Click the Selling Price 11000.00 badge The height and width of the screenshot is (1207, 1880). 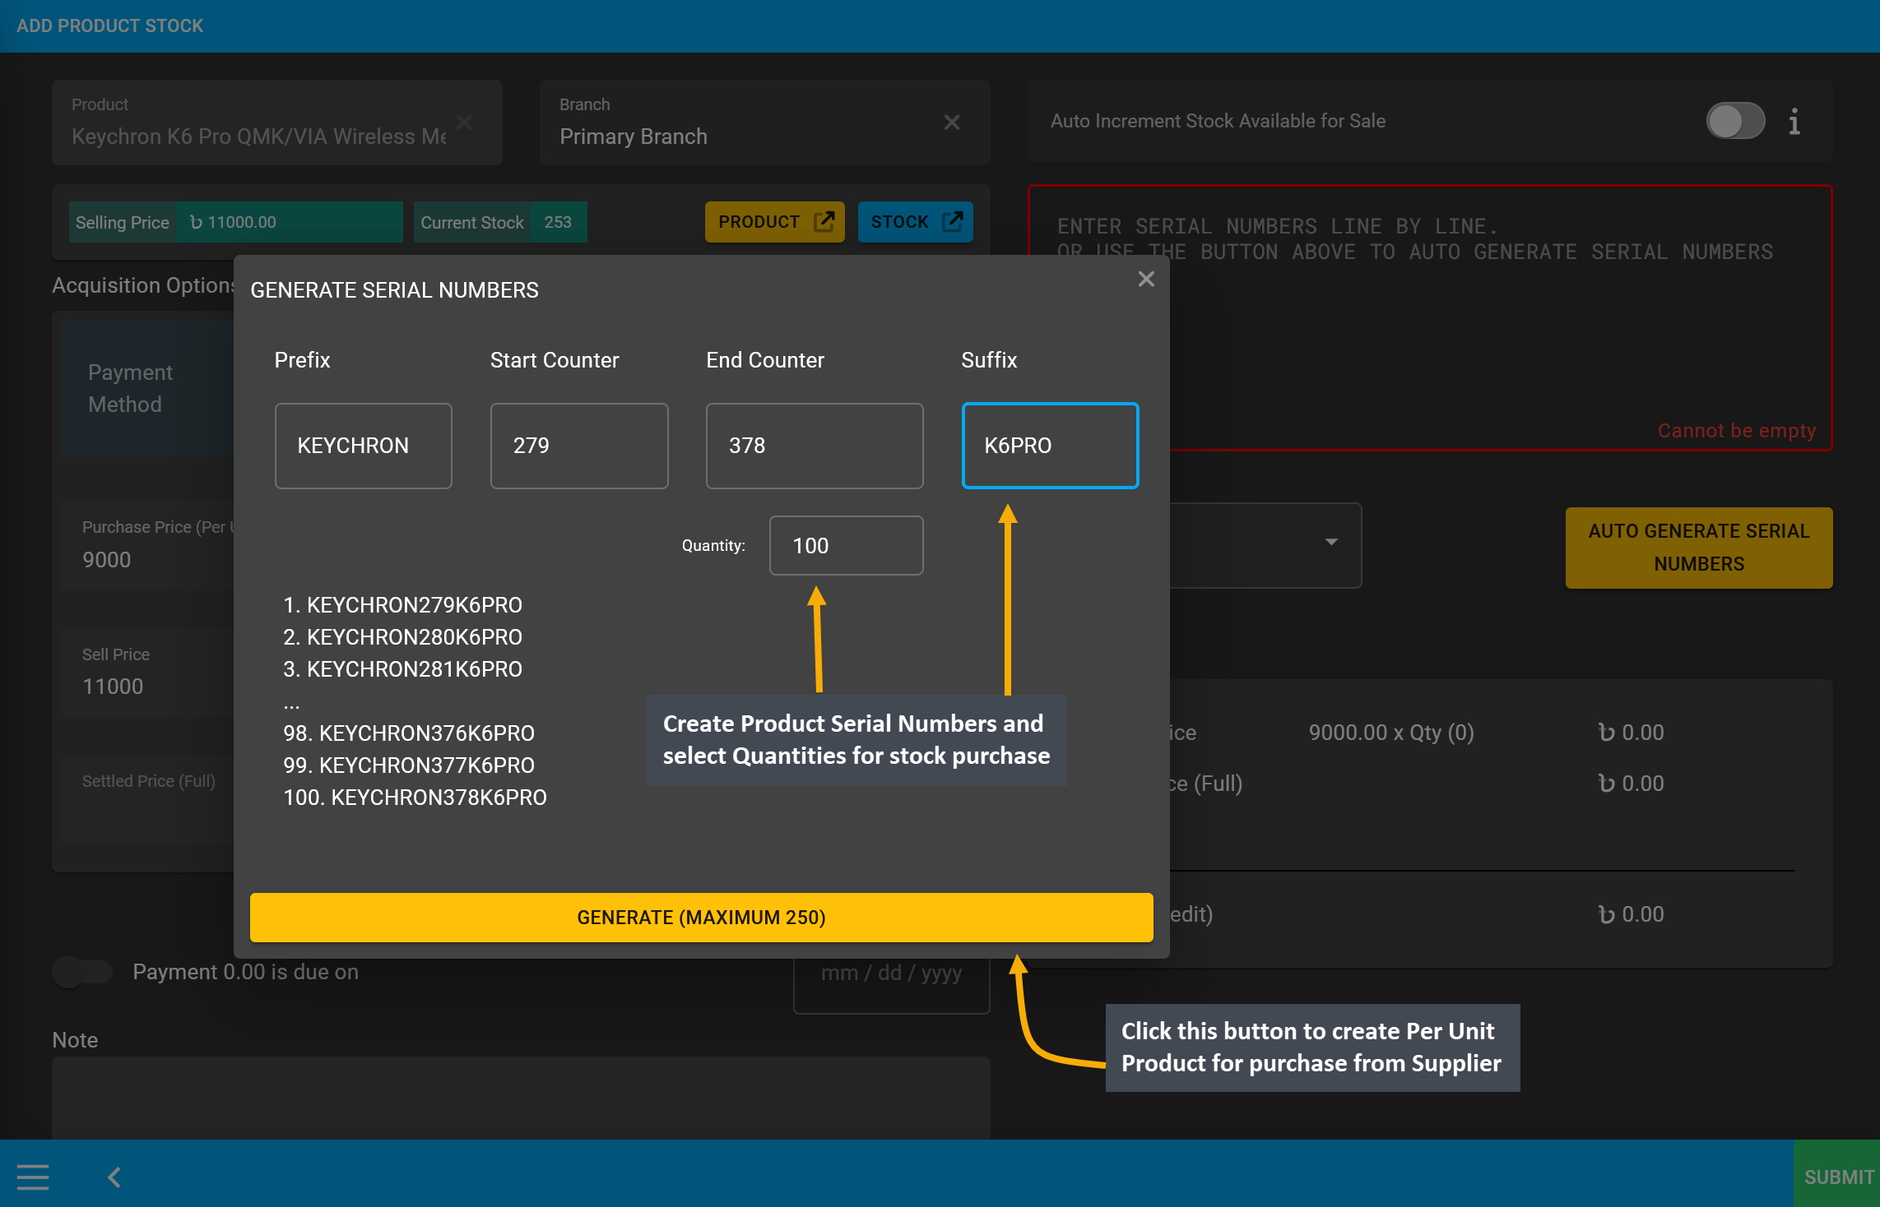tap(235, 222)
